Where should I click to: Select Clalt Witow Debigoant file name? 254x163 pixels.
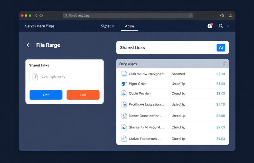(x=148, y=74)
